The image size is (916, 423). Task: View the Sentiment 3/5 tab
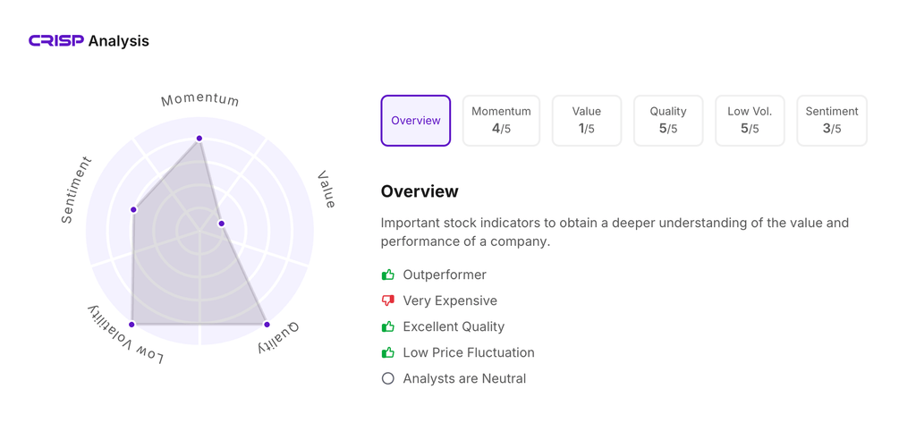pos(832,121)
